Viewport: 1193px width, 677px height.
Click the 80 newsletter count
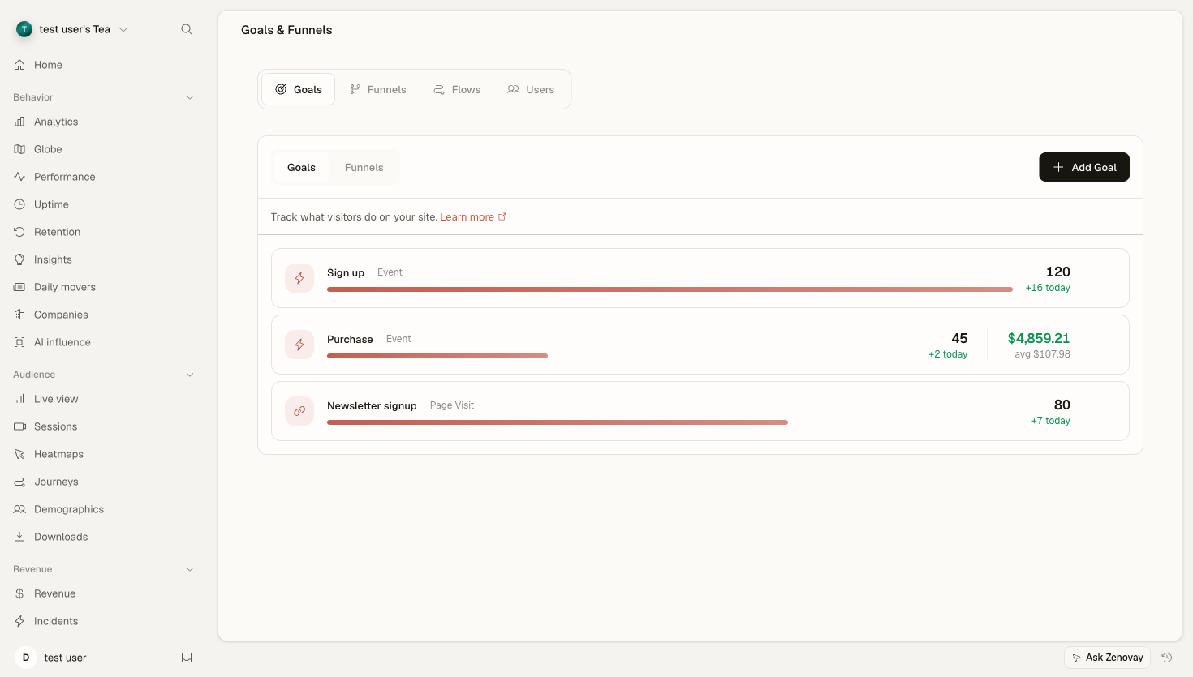coord(1062,405)
